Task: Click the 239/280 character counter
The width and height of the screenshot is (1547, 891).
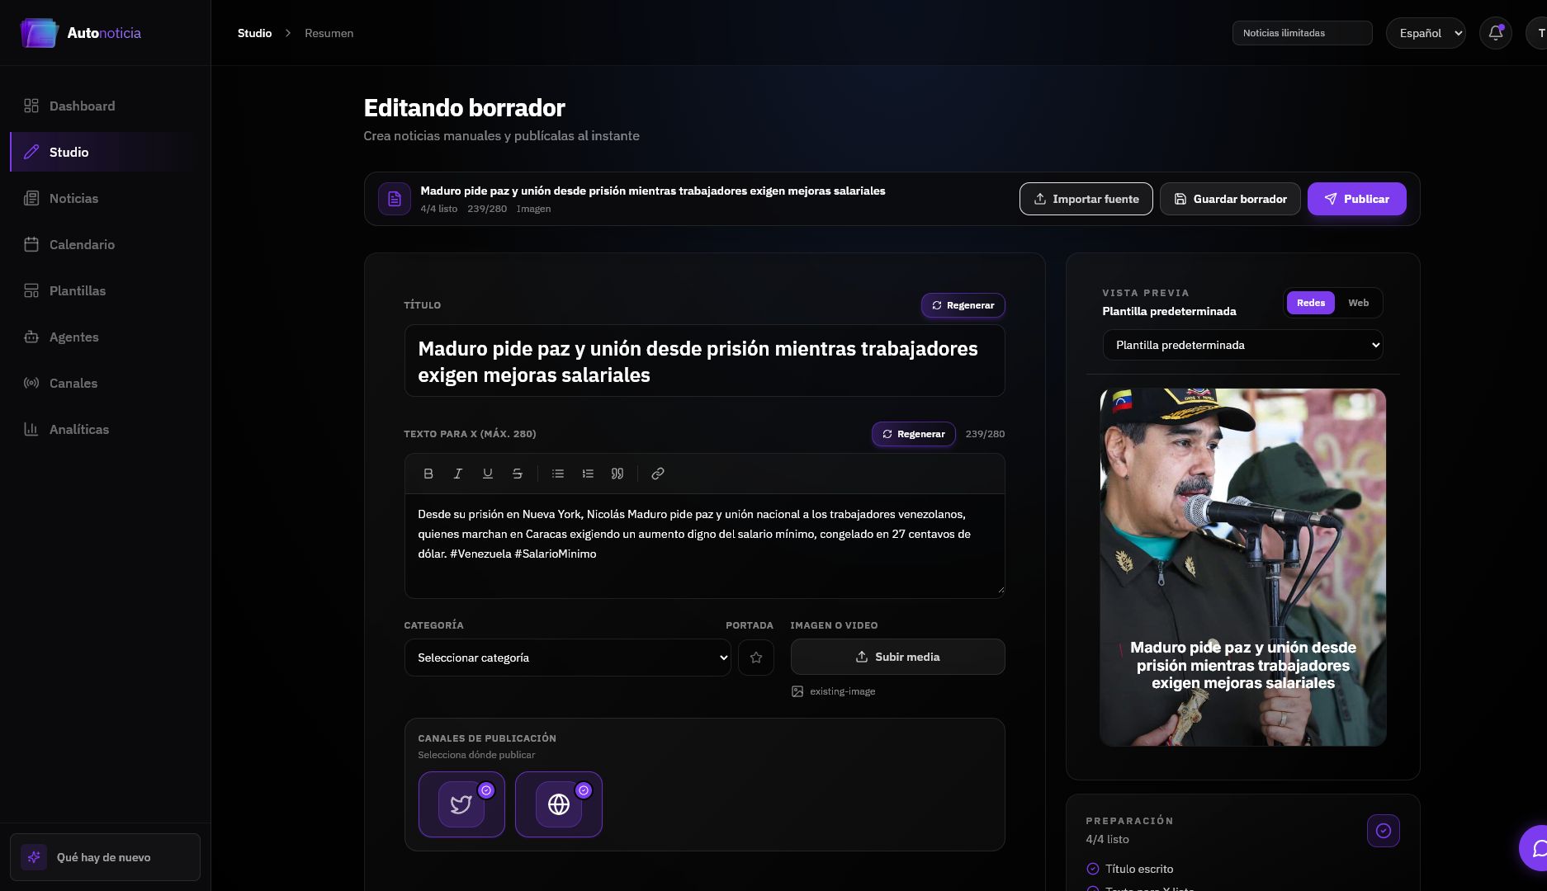Action: 985,434
